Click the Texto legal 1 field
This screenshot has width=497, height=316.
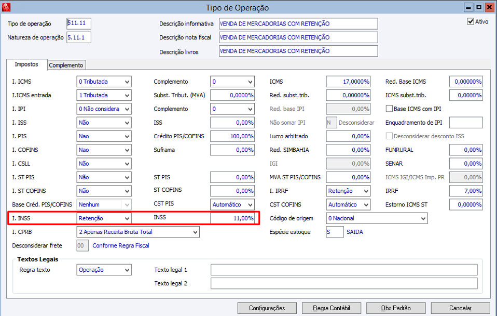point(344,270)
